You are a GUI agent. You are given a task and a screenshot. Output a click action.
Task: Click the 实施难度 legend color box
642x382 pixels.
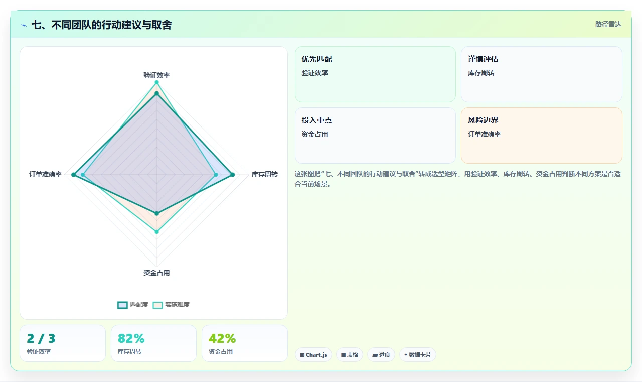point(158,305)
